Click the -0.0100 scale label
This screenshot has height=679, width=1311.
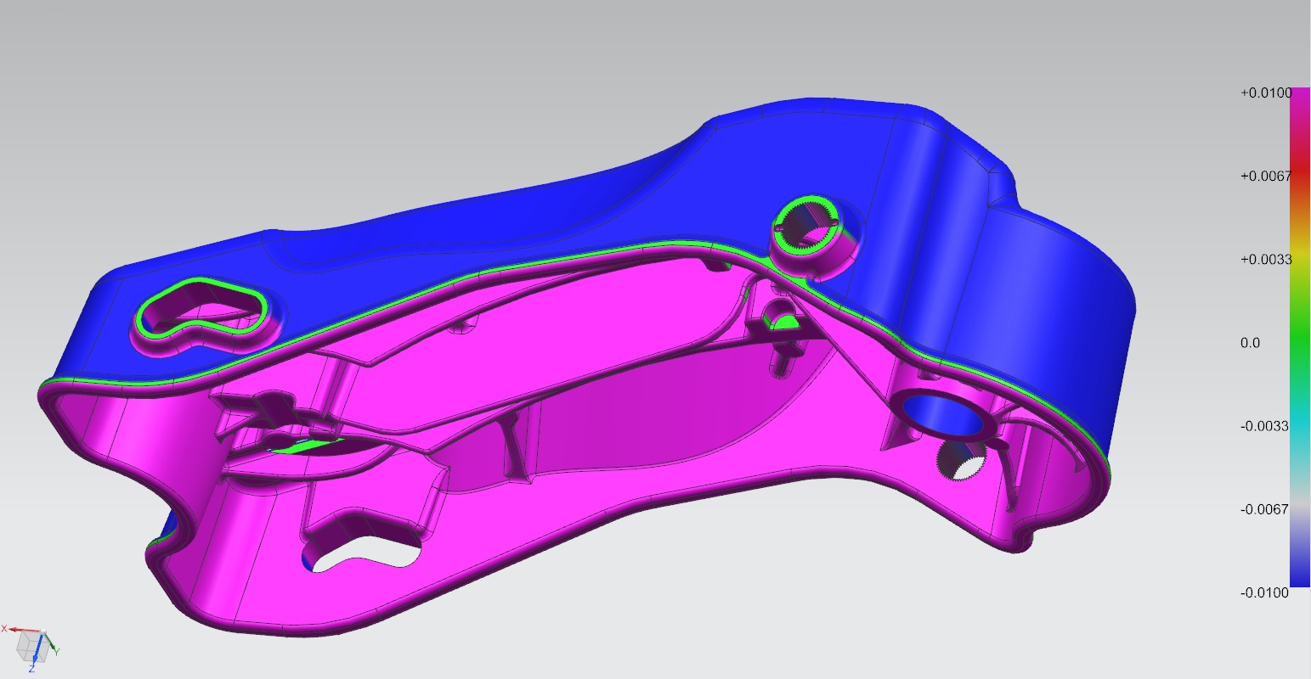coord(1265,592)
